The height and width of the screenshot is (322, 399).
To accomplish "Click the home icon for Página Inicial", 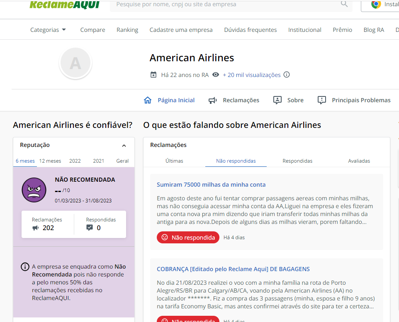I will pos(148,100).
